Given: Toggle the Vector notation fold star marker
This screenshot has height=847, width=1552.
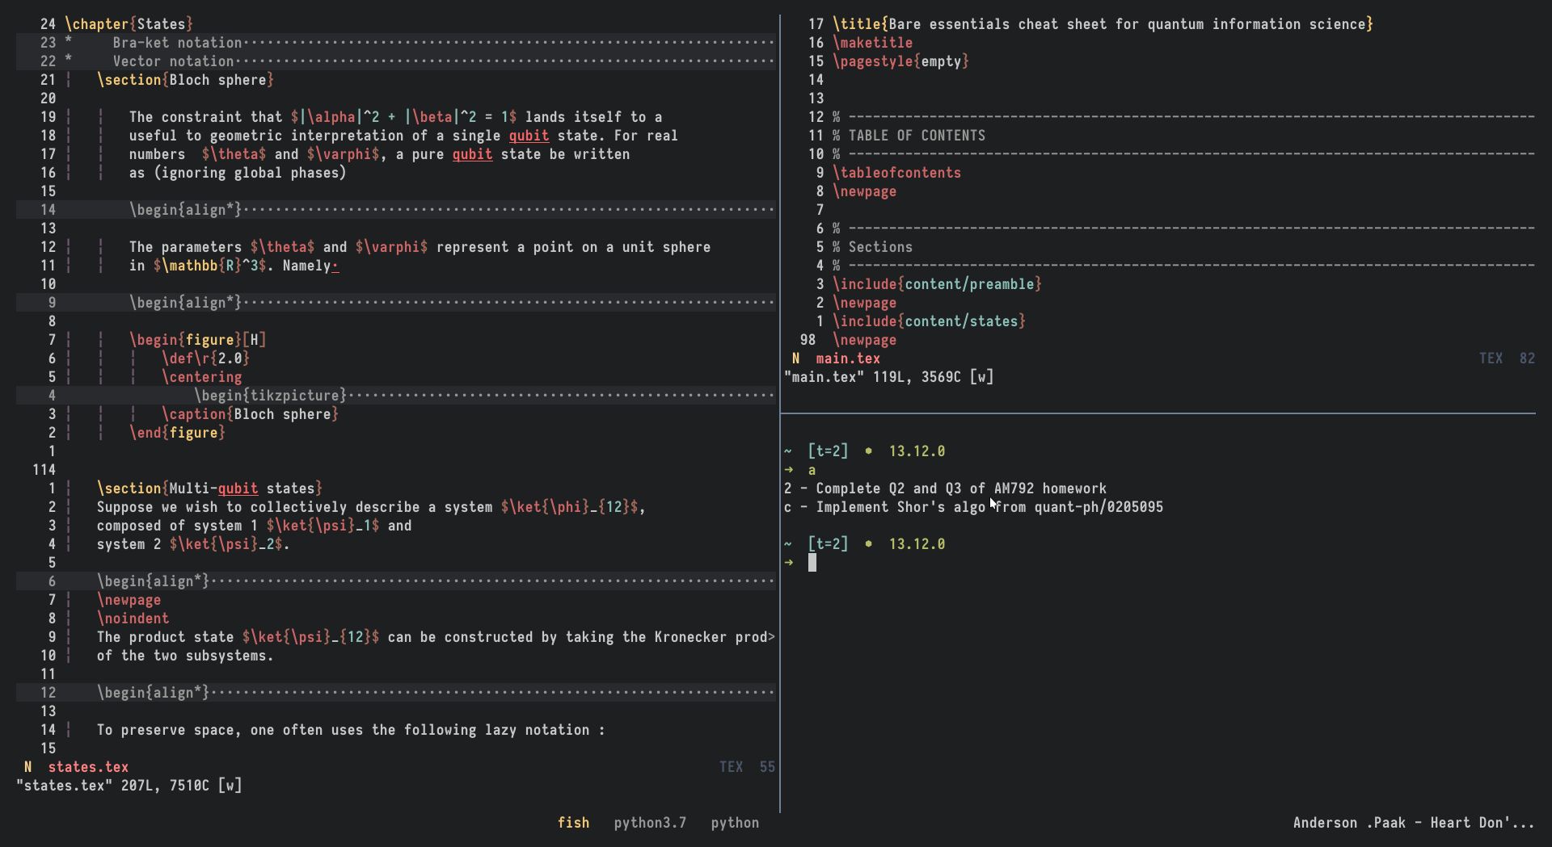Looking at the screenshot, I should (x=70, y=61).
